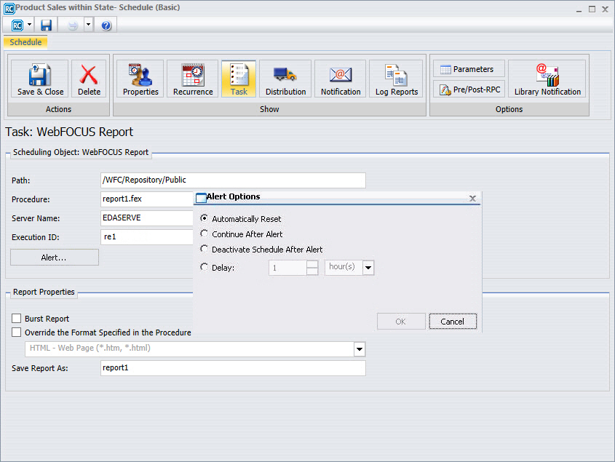The width and height of the screenshot is (615, 462).
Task: Enable the Burst Report checkbox
Action: 17,318
